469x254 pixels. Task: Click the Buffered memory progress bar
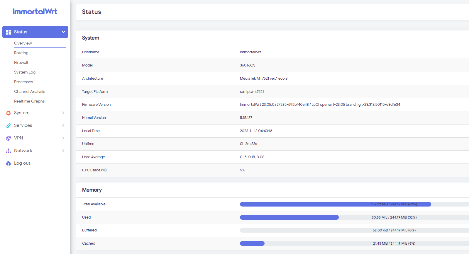pos(354,230)
